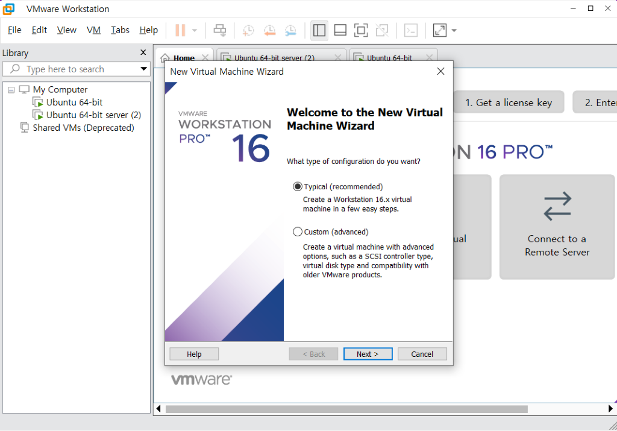Toggle the thumbnail bar icon
Viewport: 617px width, 431px height.
pos(340,30)
